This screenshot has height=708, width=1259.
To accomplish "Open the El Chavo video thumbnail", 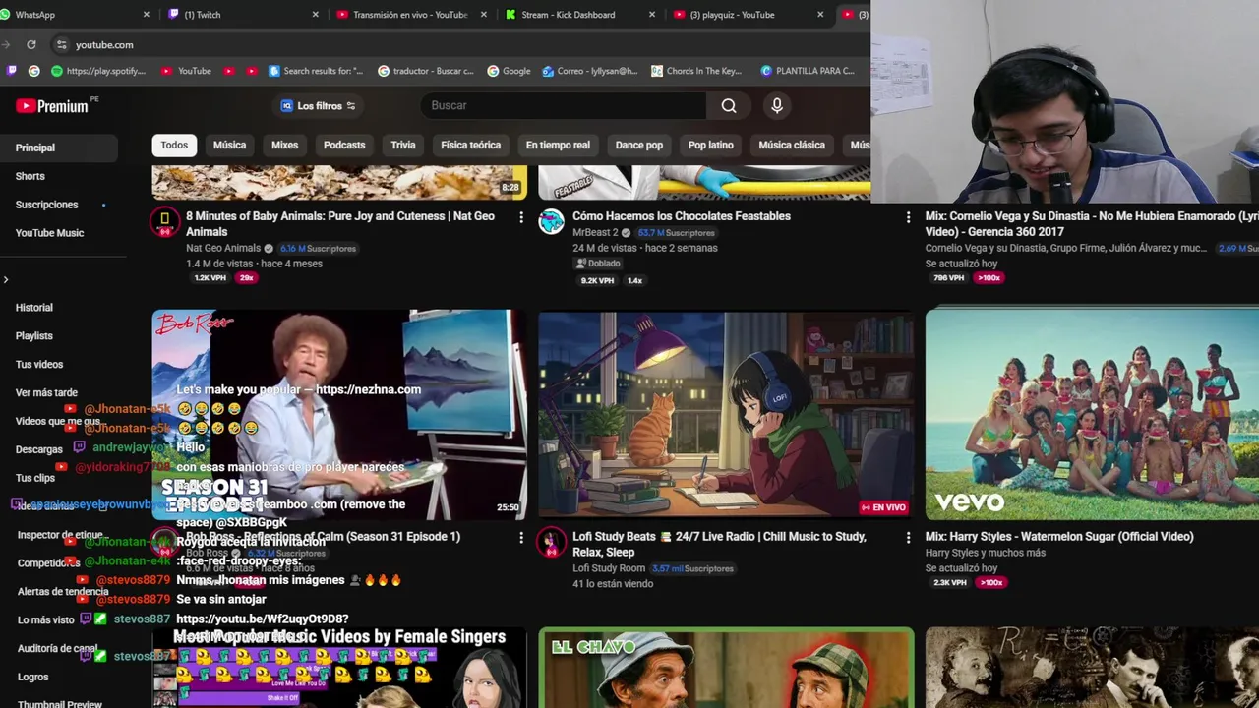I will [726, 668].
